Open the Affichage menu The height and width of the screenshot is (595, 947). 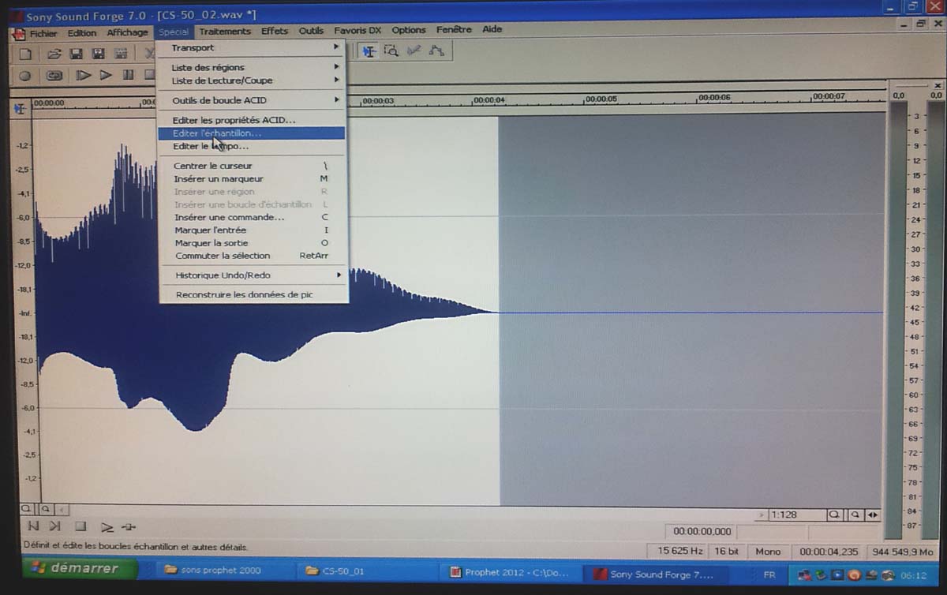coord(128,32)
